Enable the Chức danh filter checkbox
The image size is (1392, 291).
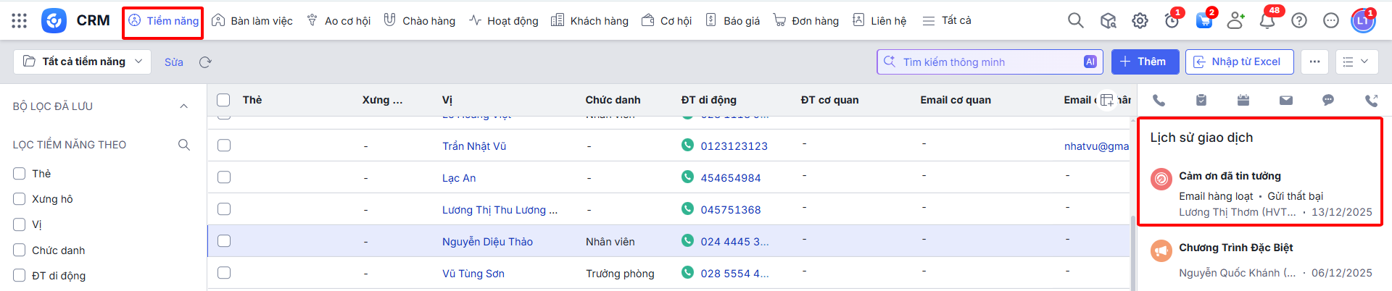[20, 250]
